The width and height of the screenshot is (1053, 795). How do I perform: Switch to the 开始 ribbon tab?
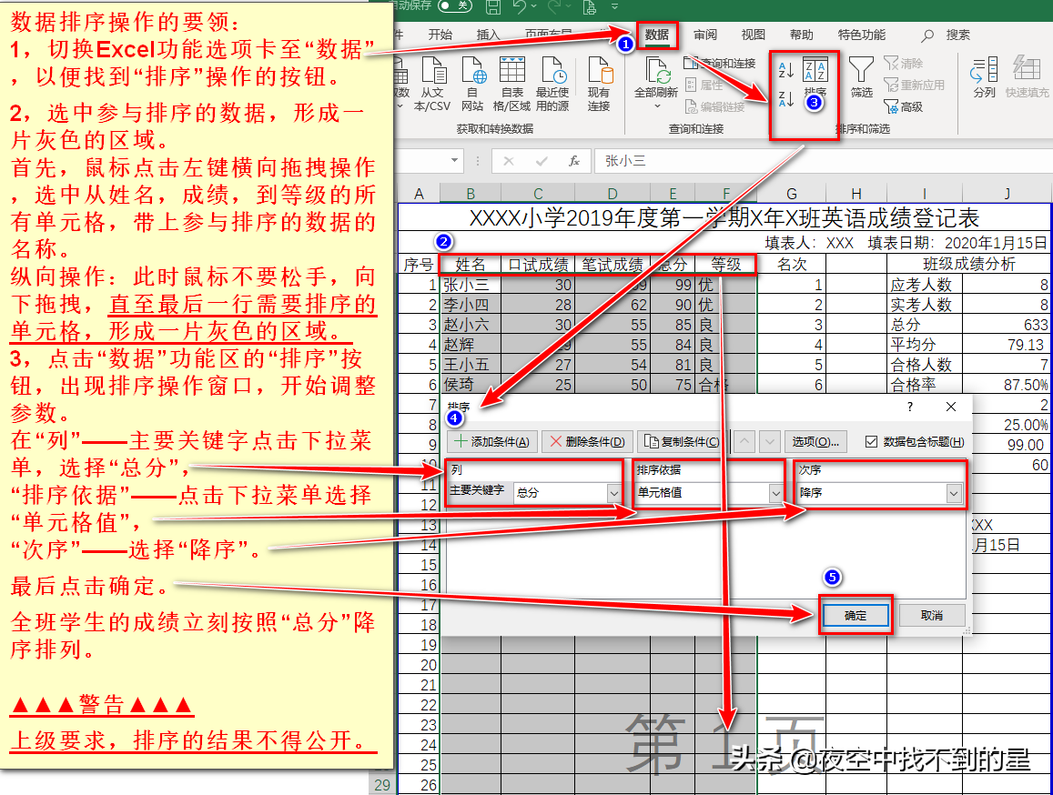pos(440,35)
